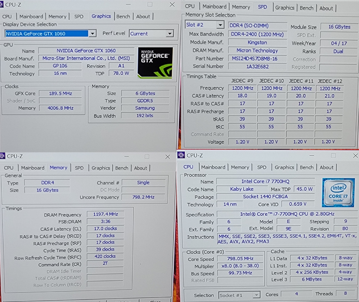Open Memory tab in the SPD window
This screenshot has width=359, height=302.
pos(241,7)
